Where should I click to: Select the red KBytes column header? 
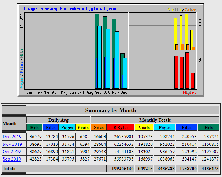pyautogui.click(x=121, y=128)
